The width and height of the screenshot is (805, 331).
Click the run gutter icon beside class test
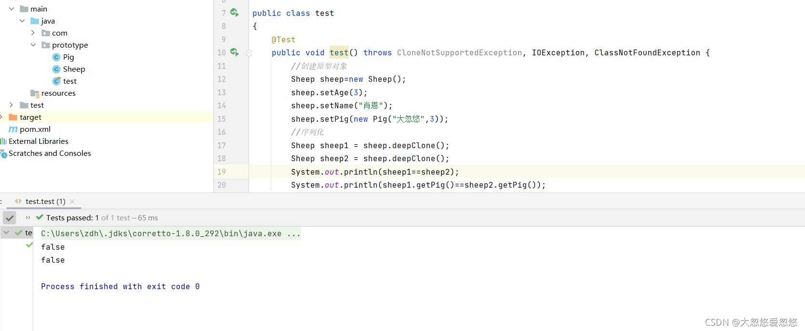click(234, 13)
